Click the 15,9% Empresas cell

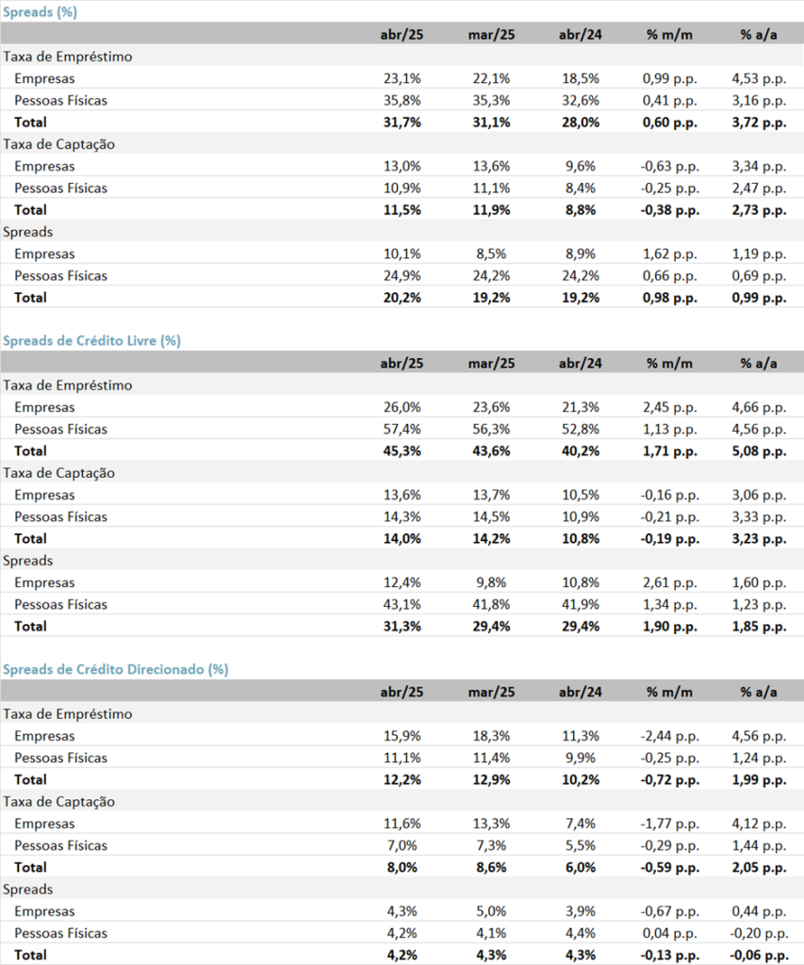pos(402,736)
